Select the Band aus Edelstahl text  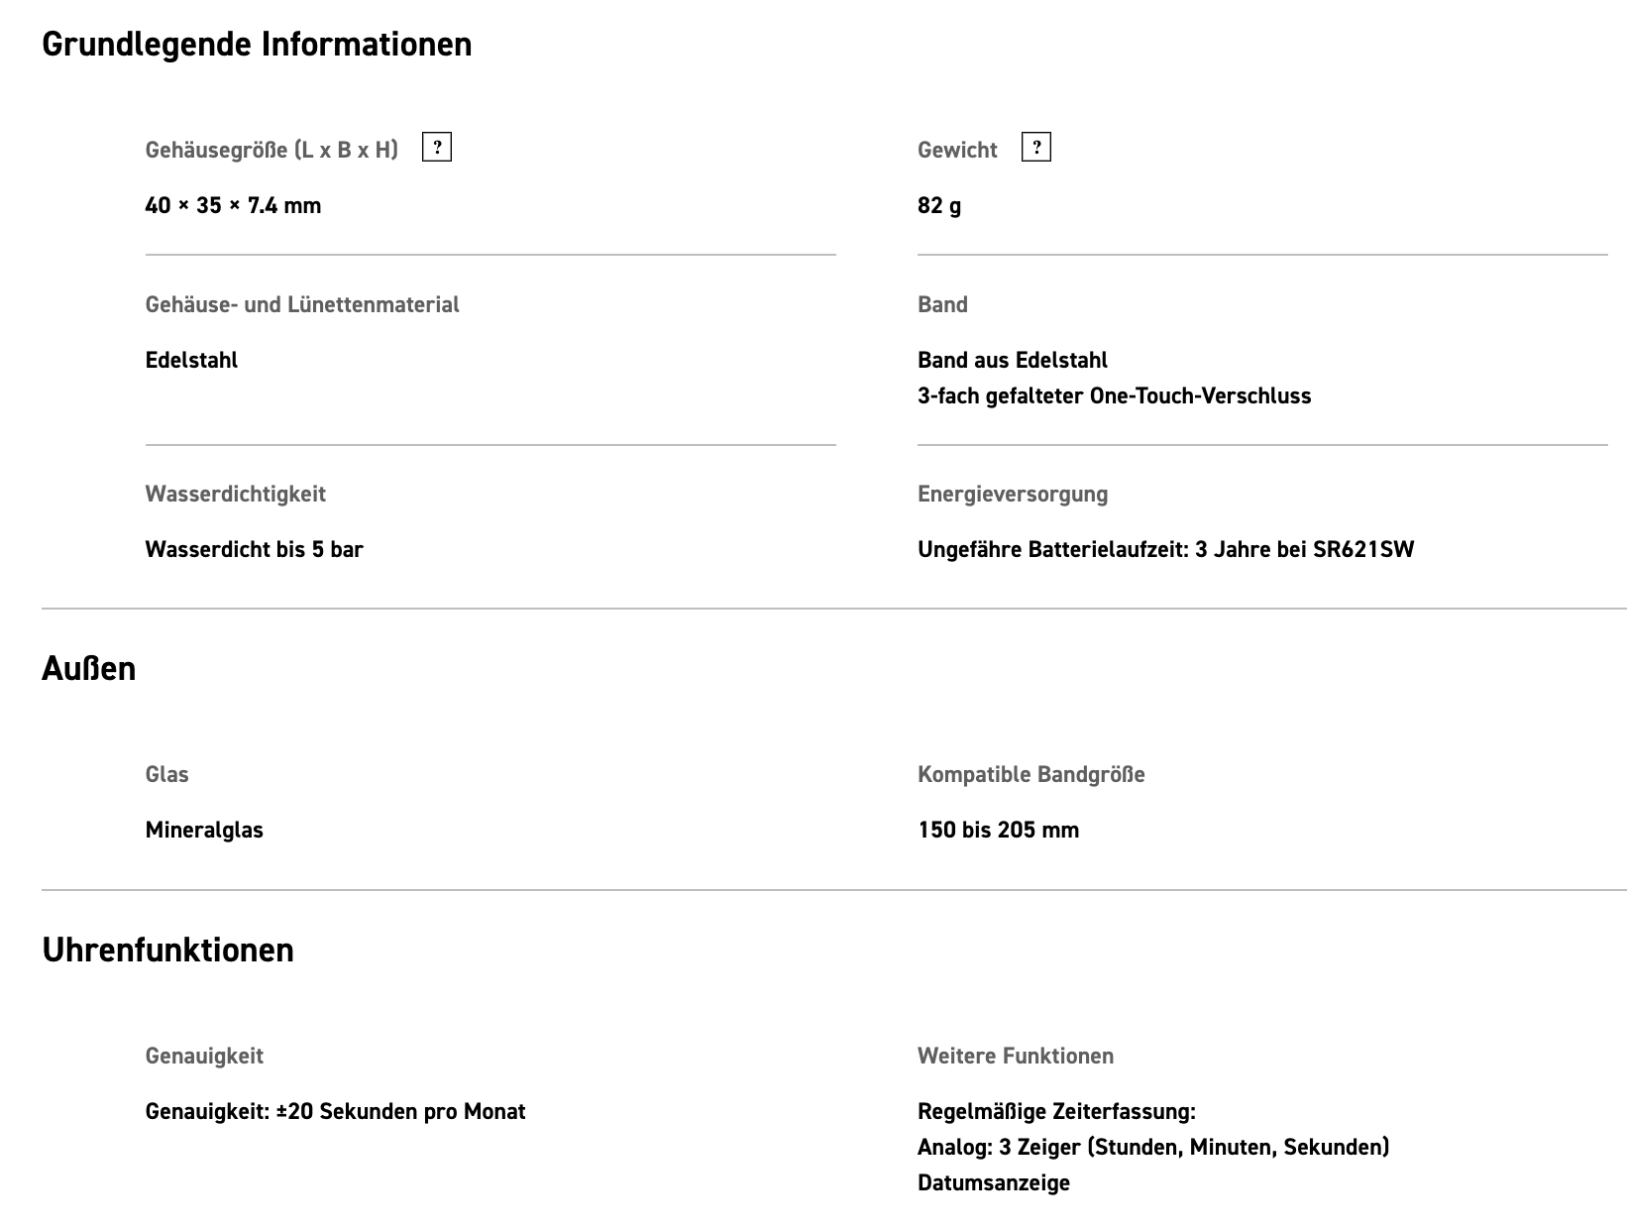[1013, 361]
